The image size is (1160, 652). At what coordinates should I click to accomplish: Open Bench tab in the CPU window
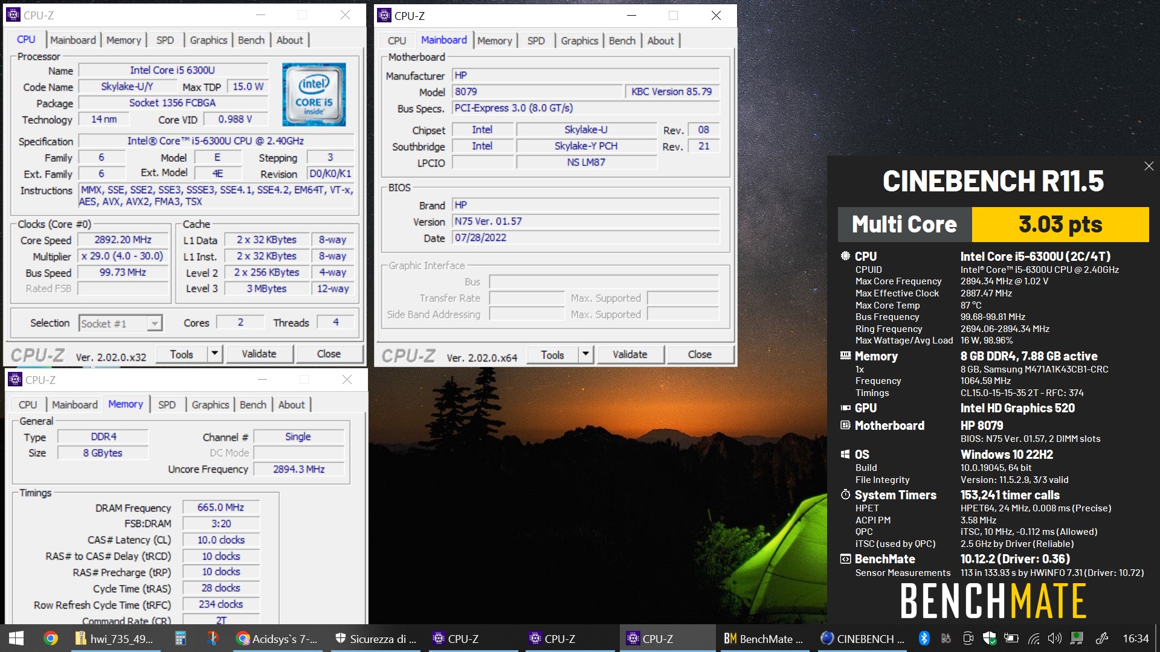tap(251, 40)
